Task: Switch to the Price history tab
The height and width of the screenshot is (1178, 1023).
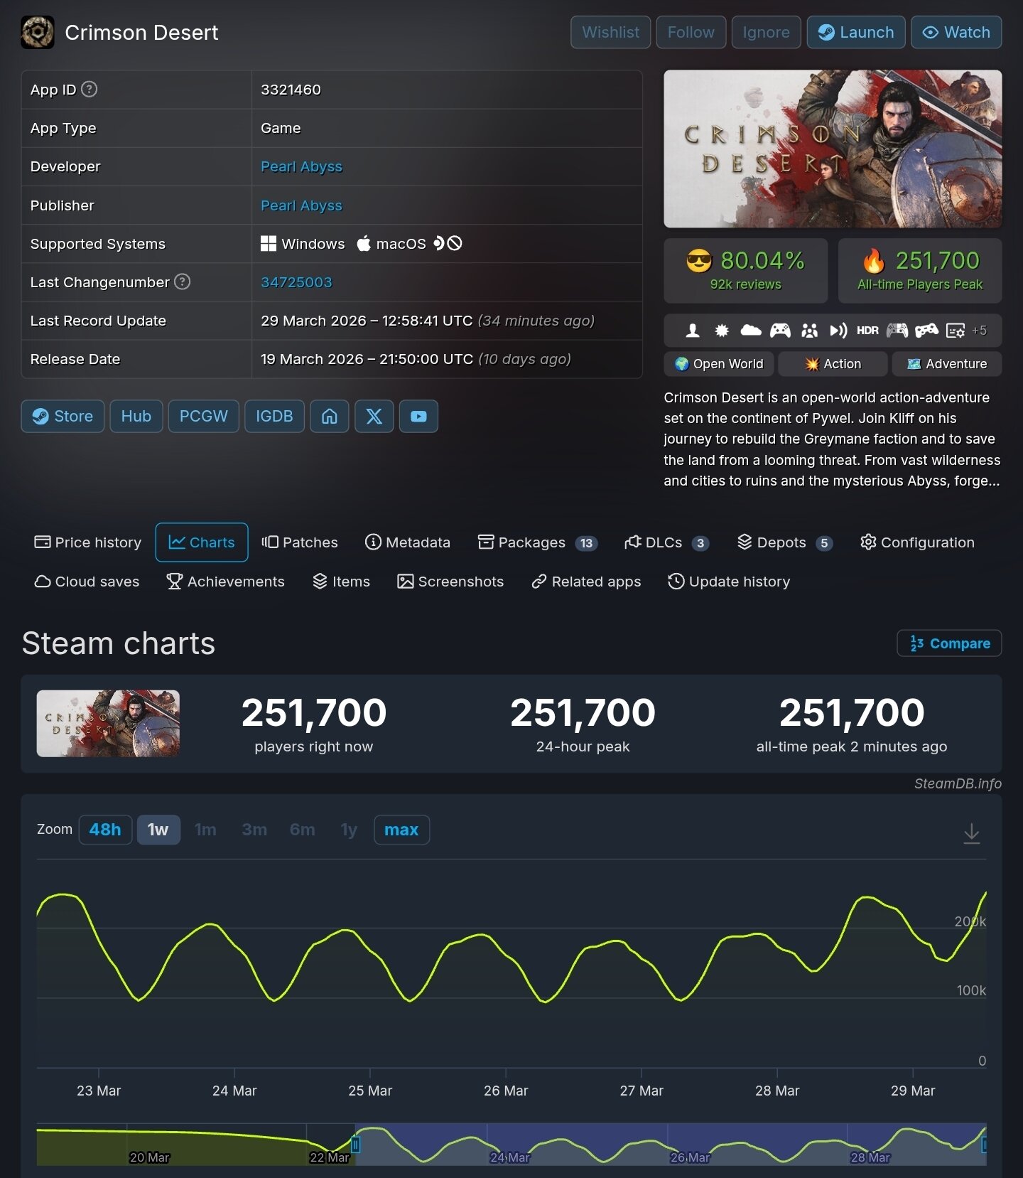Action: [x=88, y=542]
